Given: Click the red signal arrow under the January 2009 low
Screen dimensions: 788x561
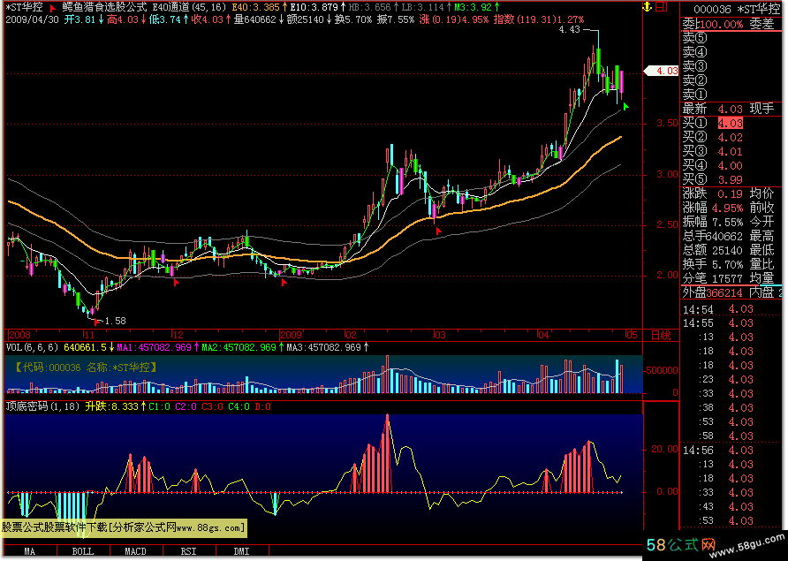Looking at the screenshot, I should click(x=284, y=283).
